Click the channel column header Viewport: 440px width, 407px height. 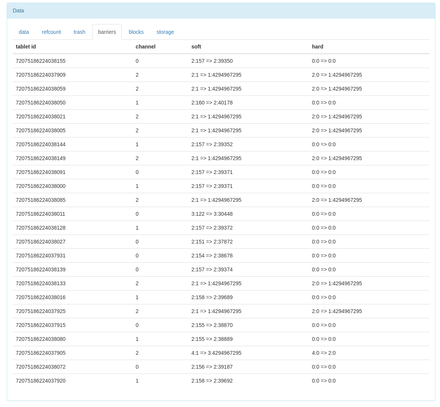146,47
